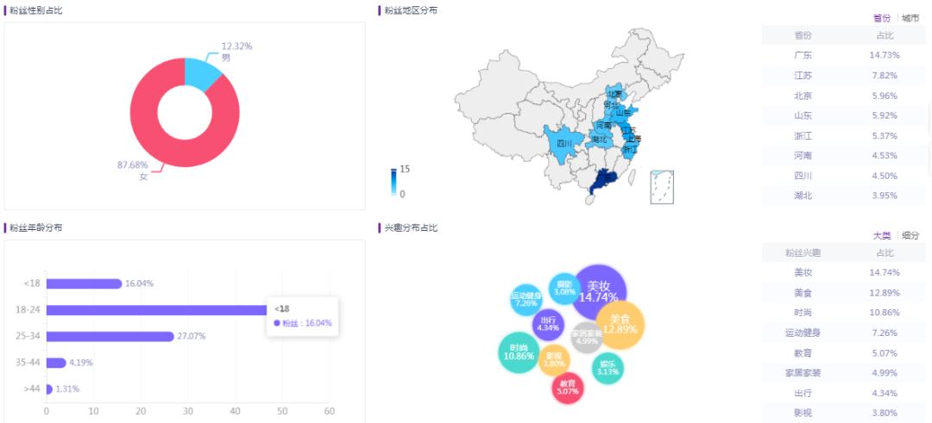Click 北京 label on the map
932x423 pixels.
tap(614, 94)
